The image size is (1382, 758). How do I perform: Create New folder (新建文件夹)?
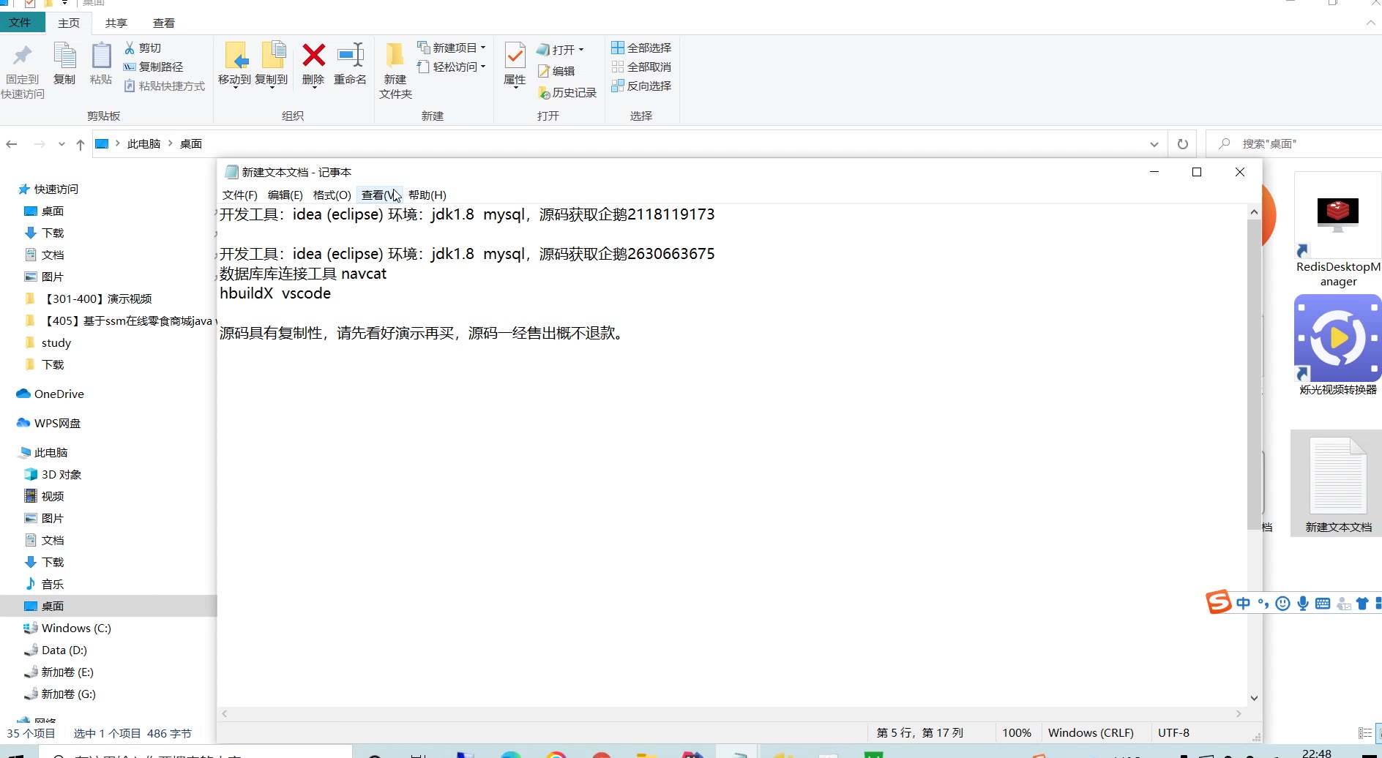(x=395, y=70)
